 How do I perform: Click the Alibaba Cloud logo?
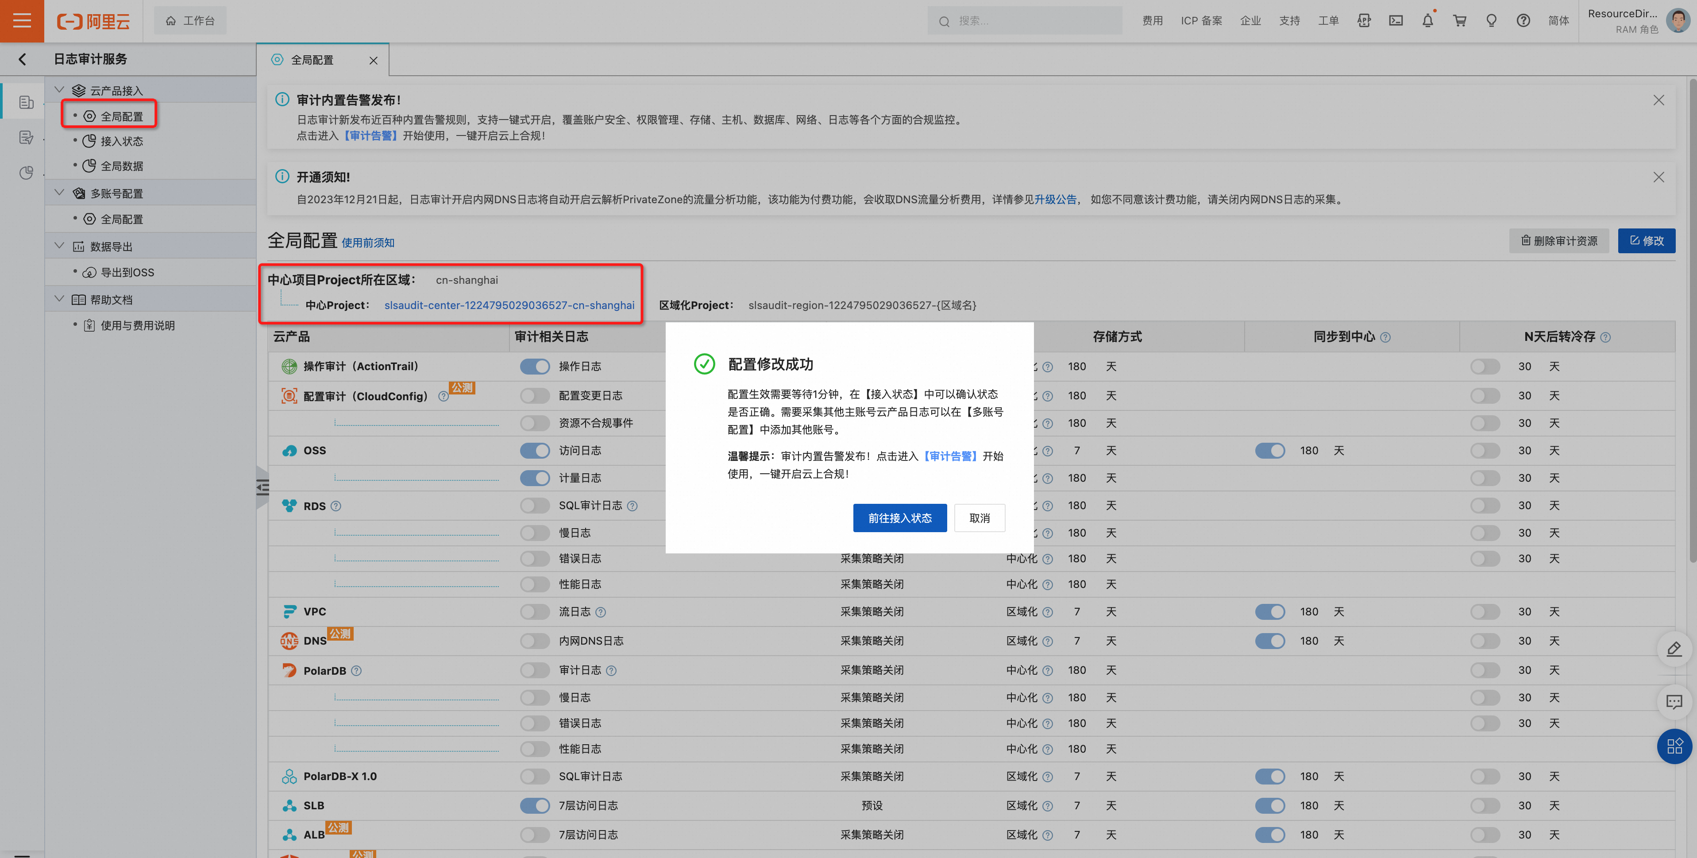tap(93, 21)
